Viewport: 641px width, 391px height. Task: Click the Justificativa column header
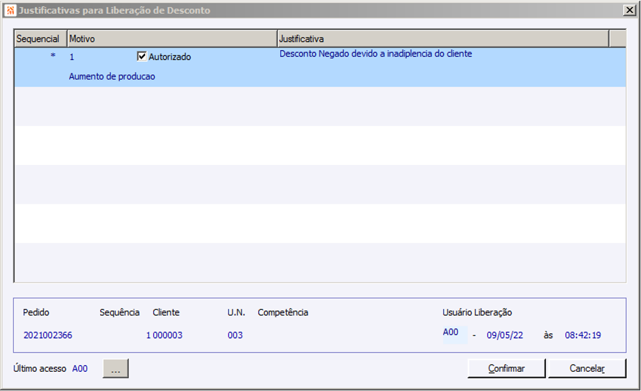(443, 38)
